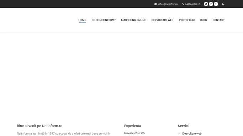Click the +40744524616 phone number

pyautogui.click(x=192, y=4)
